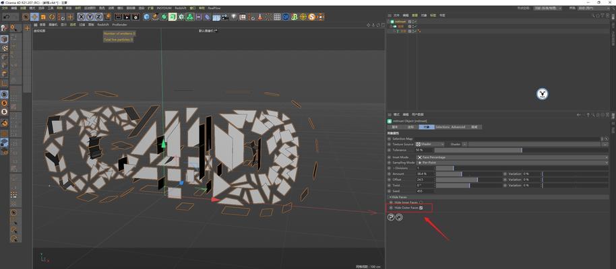Enable the Hide Inset Faces checkbox
This screenshot has width=616, height=269.
click(x=421, y=202)
